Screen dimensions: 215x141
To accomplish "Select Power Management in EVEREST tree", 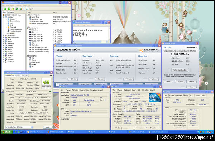I will pos(16,29).
